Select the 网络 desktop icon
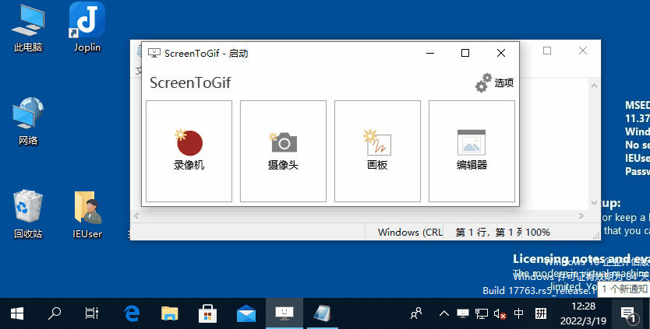Viewport: 650px width, 329px height. tap(28, 121)
